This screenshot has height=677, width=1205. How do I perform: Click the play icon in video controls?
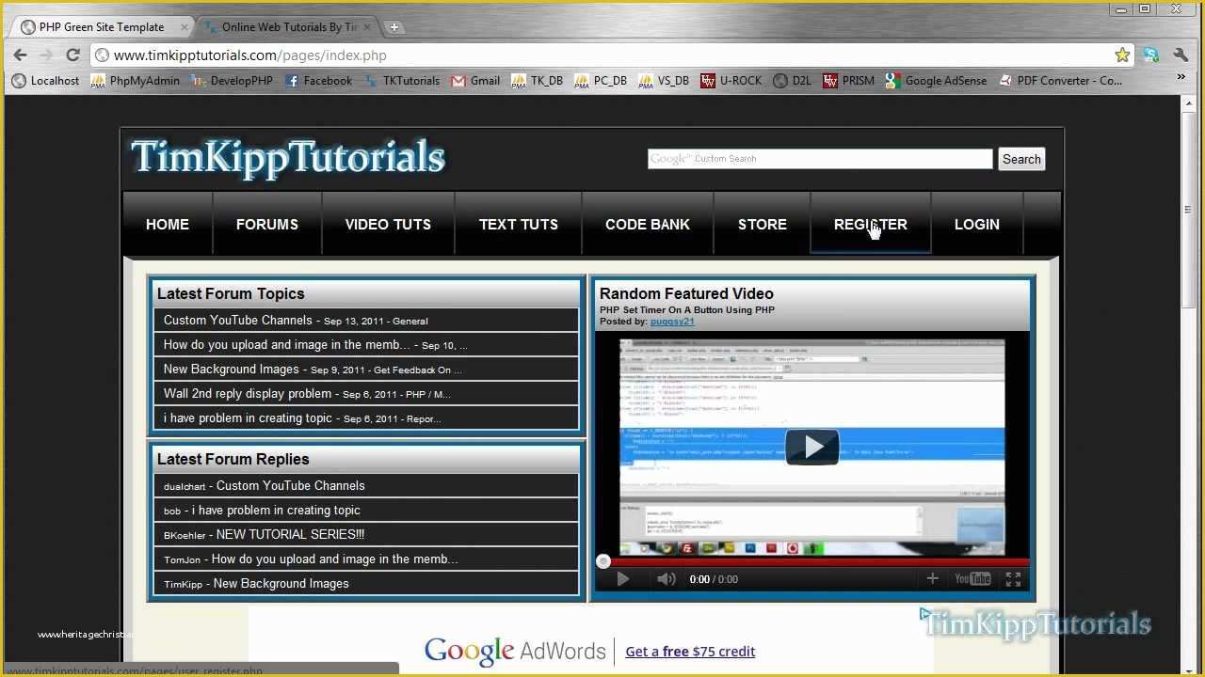point(622,579)
